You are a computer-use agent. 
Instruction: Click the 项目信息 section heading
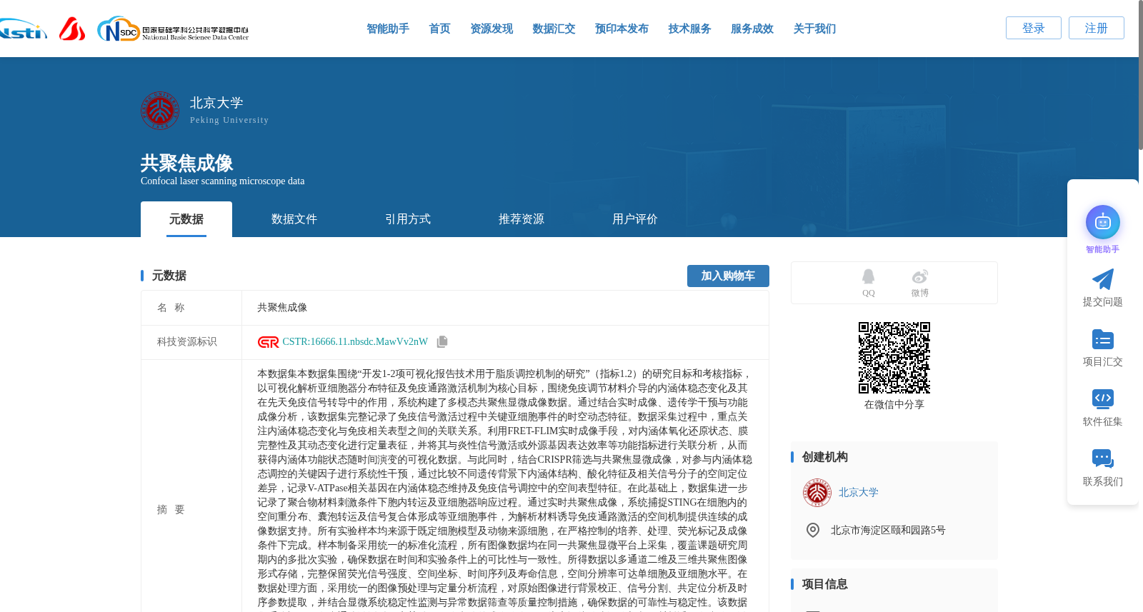click(825, 584)
